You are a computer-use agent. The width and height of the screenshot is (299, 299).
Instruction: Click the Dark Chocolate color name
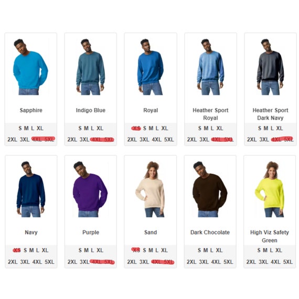pyautogui.click(x=210, y=232)
